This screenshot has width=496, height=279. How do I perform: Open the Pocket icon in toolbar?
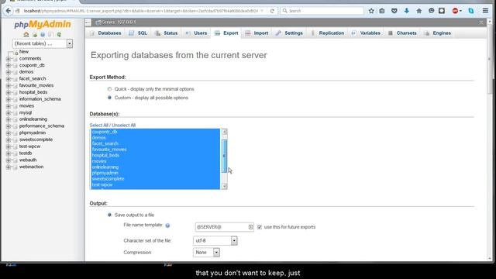coord(394,11)
